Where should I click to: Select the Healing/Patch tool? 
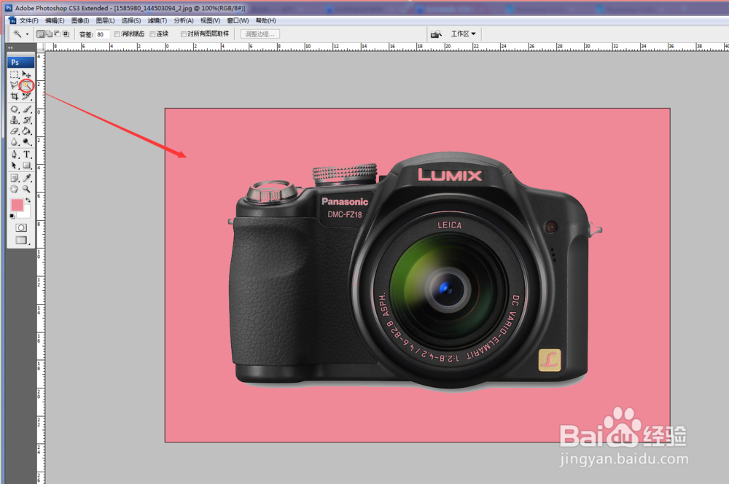pos(15,109)
